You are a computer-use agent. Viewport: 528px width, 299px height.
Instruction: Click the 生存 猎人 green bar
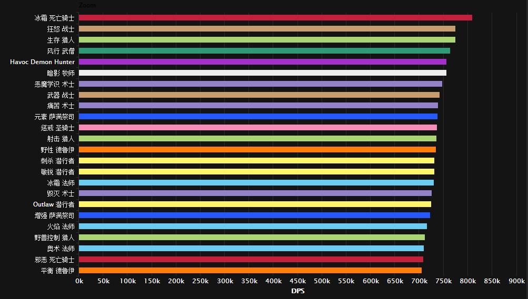pyautogui.click(x=267, y=39)
